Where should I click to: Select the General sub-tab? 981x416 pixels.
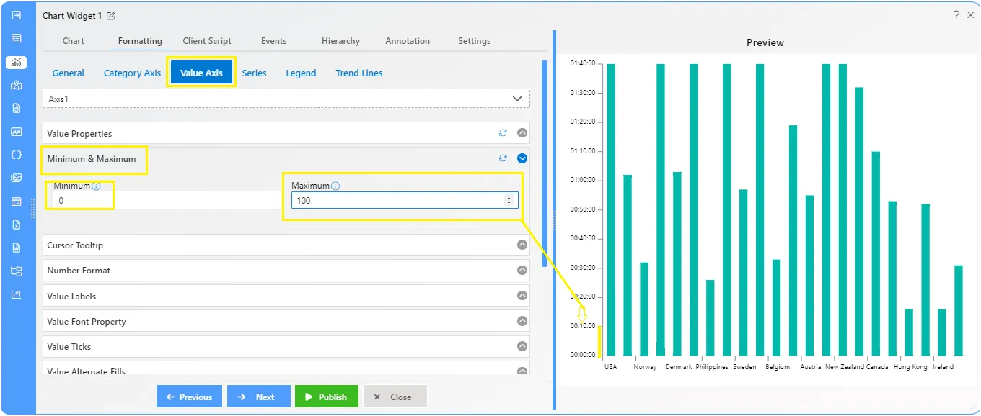(68, 73)
